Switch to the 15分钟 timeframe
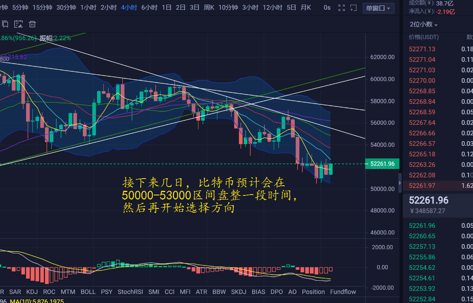 42,8
